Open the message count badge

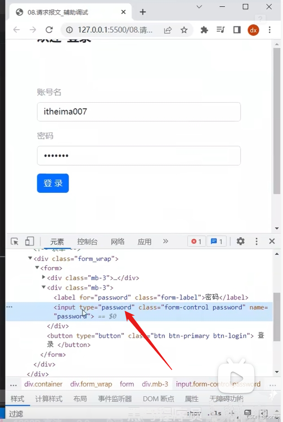(217, 241)
